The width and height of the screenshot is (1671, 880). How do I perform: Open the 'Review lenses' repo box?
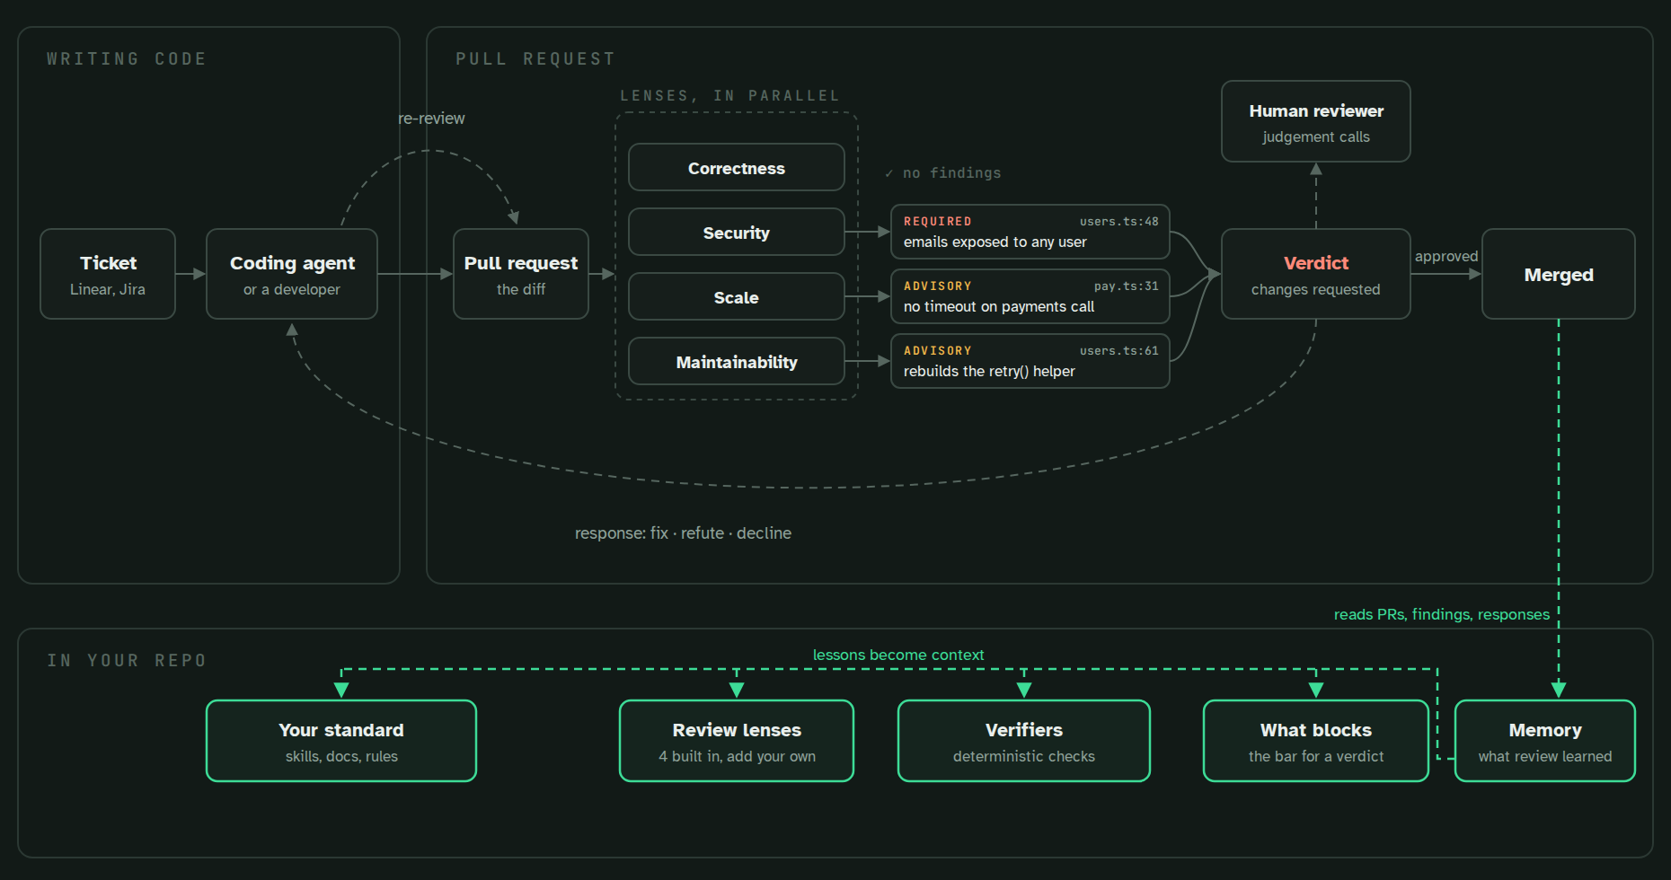[737, 741]
